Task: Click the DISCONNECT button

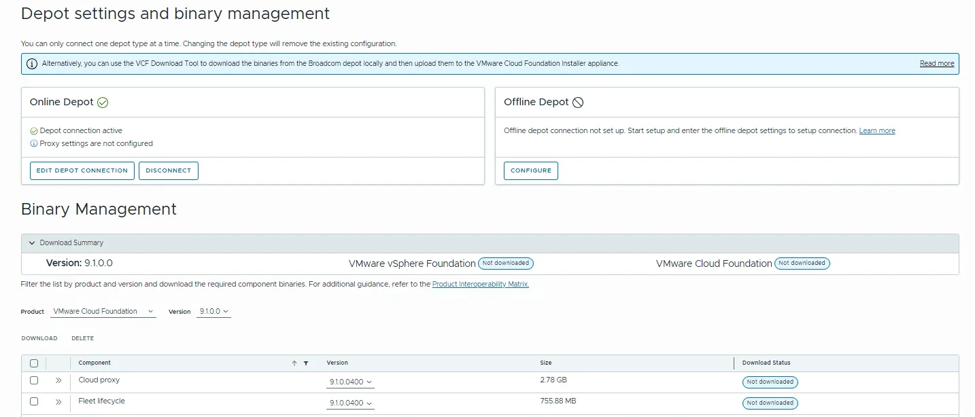Action: (x=169, y=170)
